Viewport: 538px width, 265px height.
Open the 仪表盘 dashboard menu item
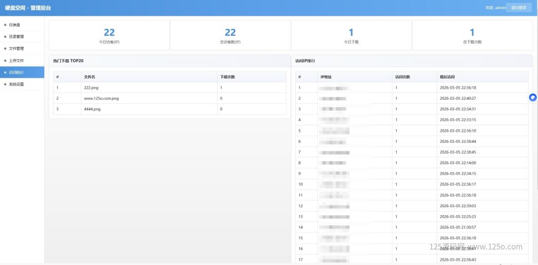click(x=15, y=25)
